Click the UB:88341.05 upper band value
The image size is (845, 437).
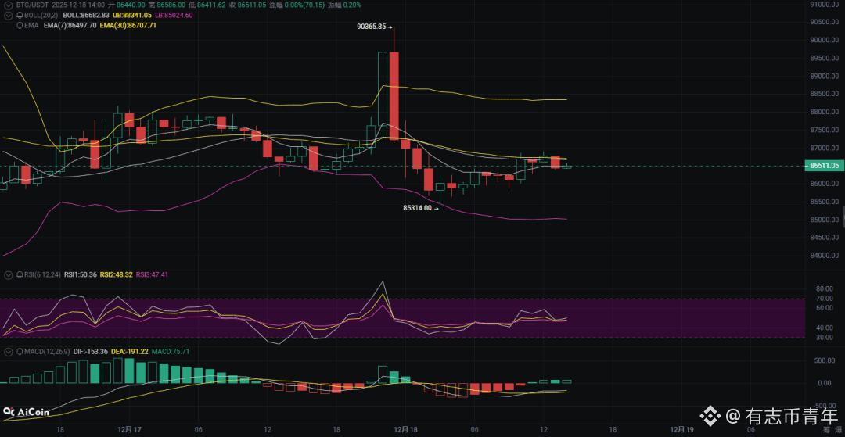click(132, 15)
